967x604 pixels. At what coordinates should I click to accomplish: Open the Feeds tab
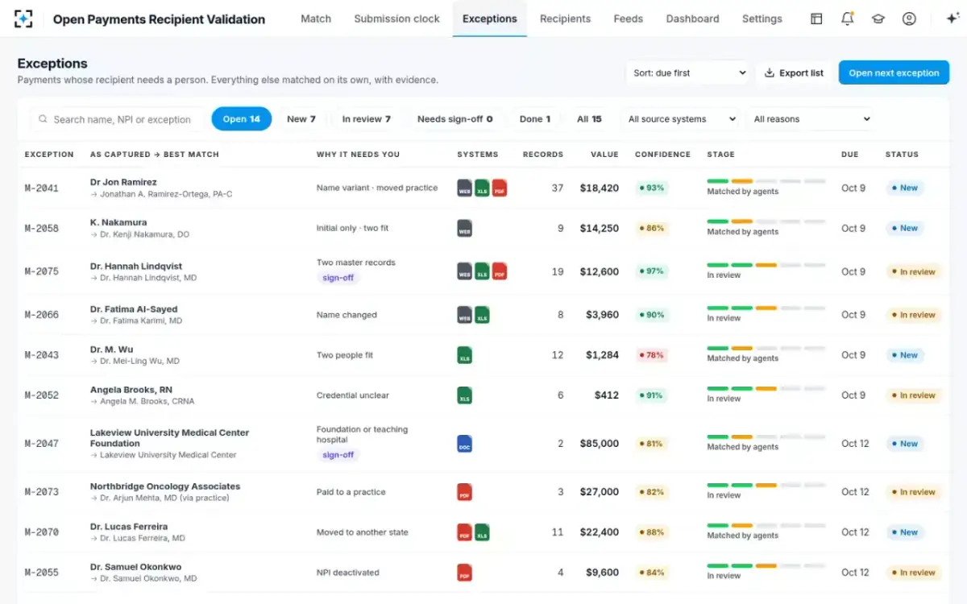[629, 19]
